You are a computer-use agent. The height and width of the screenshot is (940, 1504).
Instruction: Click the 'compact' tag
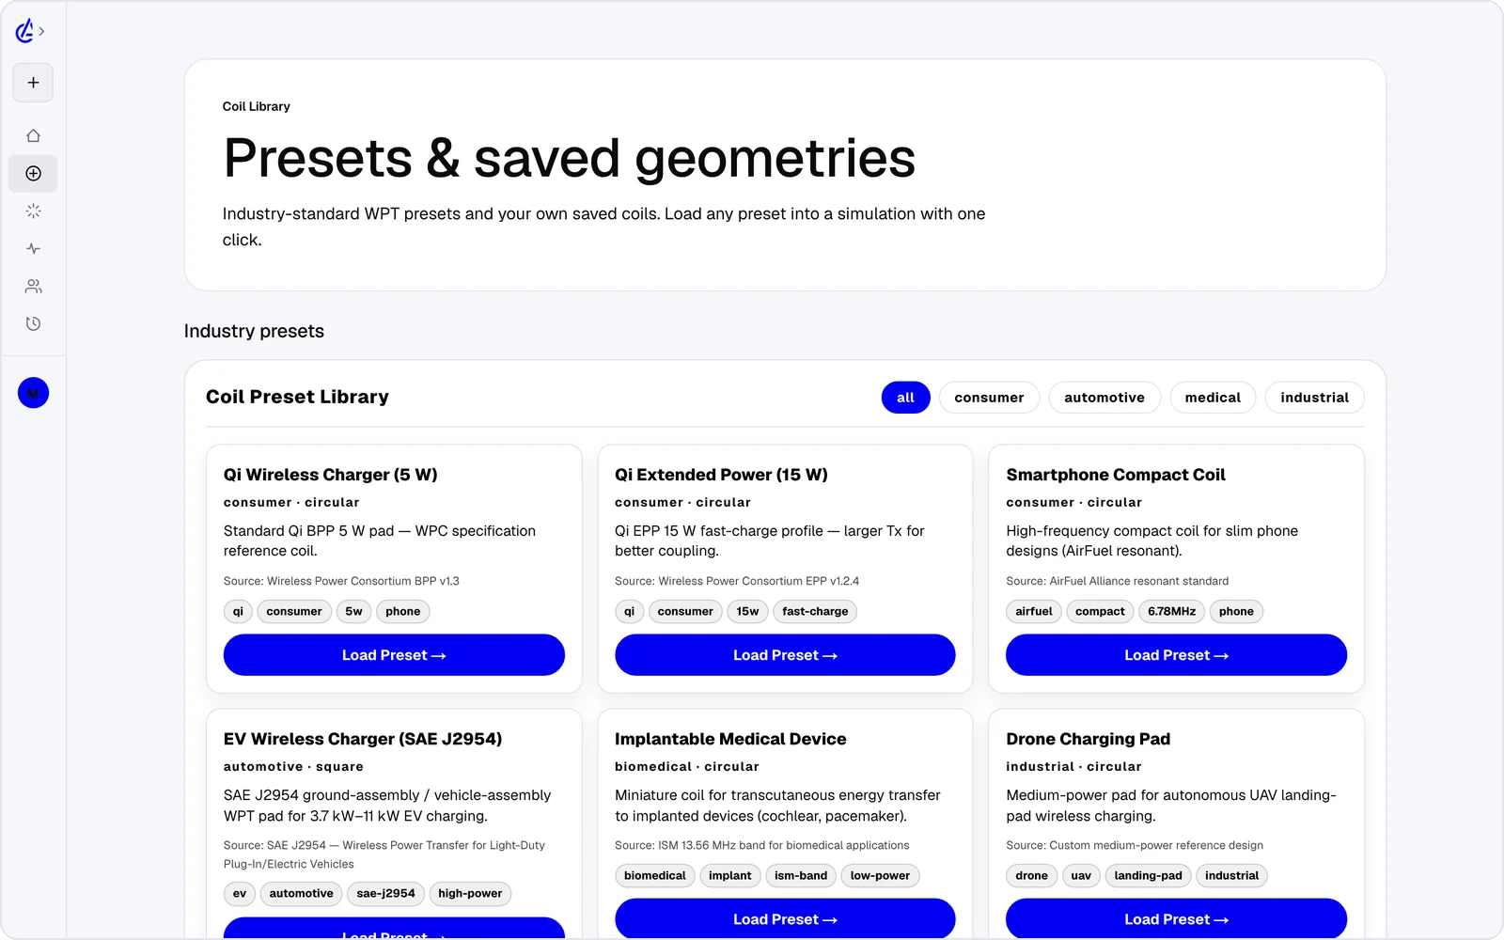point(1100,611)
